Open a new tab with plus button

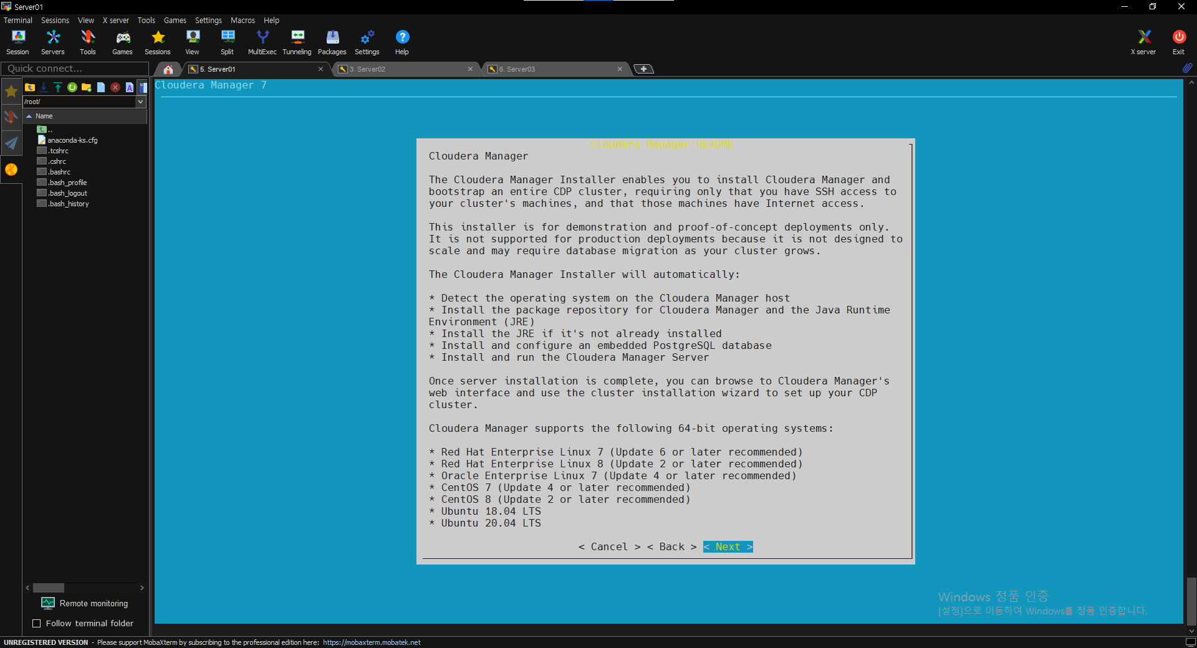[643, 69]
